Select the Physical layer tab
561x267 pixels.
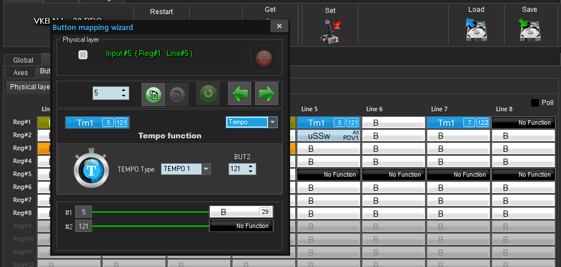[x=29, y=87]
